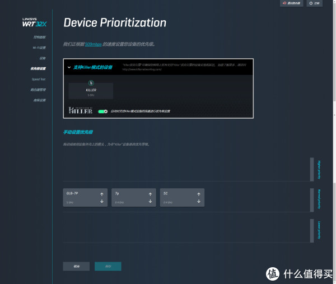Viewport: 336px width, 284px height.
Task: Click the teal save button
Action: coord(108,266)
